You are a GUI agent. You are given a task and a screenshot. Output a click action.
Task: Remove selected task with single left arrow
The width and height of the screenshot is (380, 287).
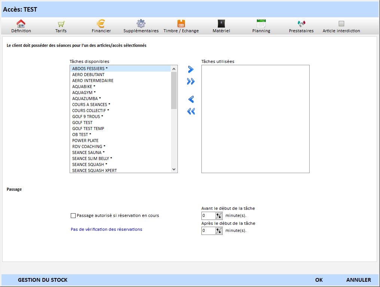click(191, 99)
